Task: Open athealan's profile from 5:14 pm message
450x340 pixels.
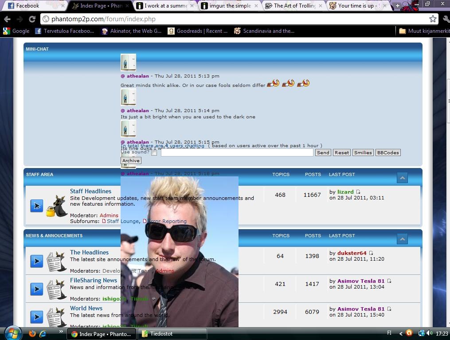Action: pos(138,110)
